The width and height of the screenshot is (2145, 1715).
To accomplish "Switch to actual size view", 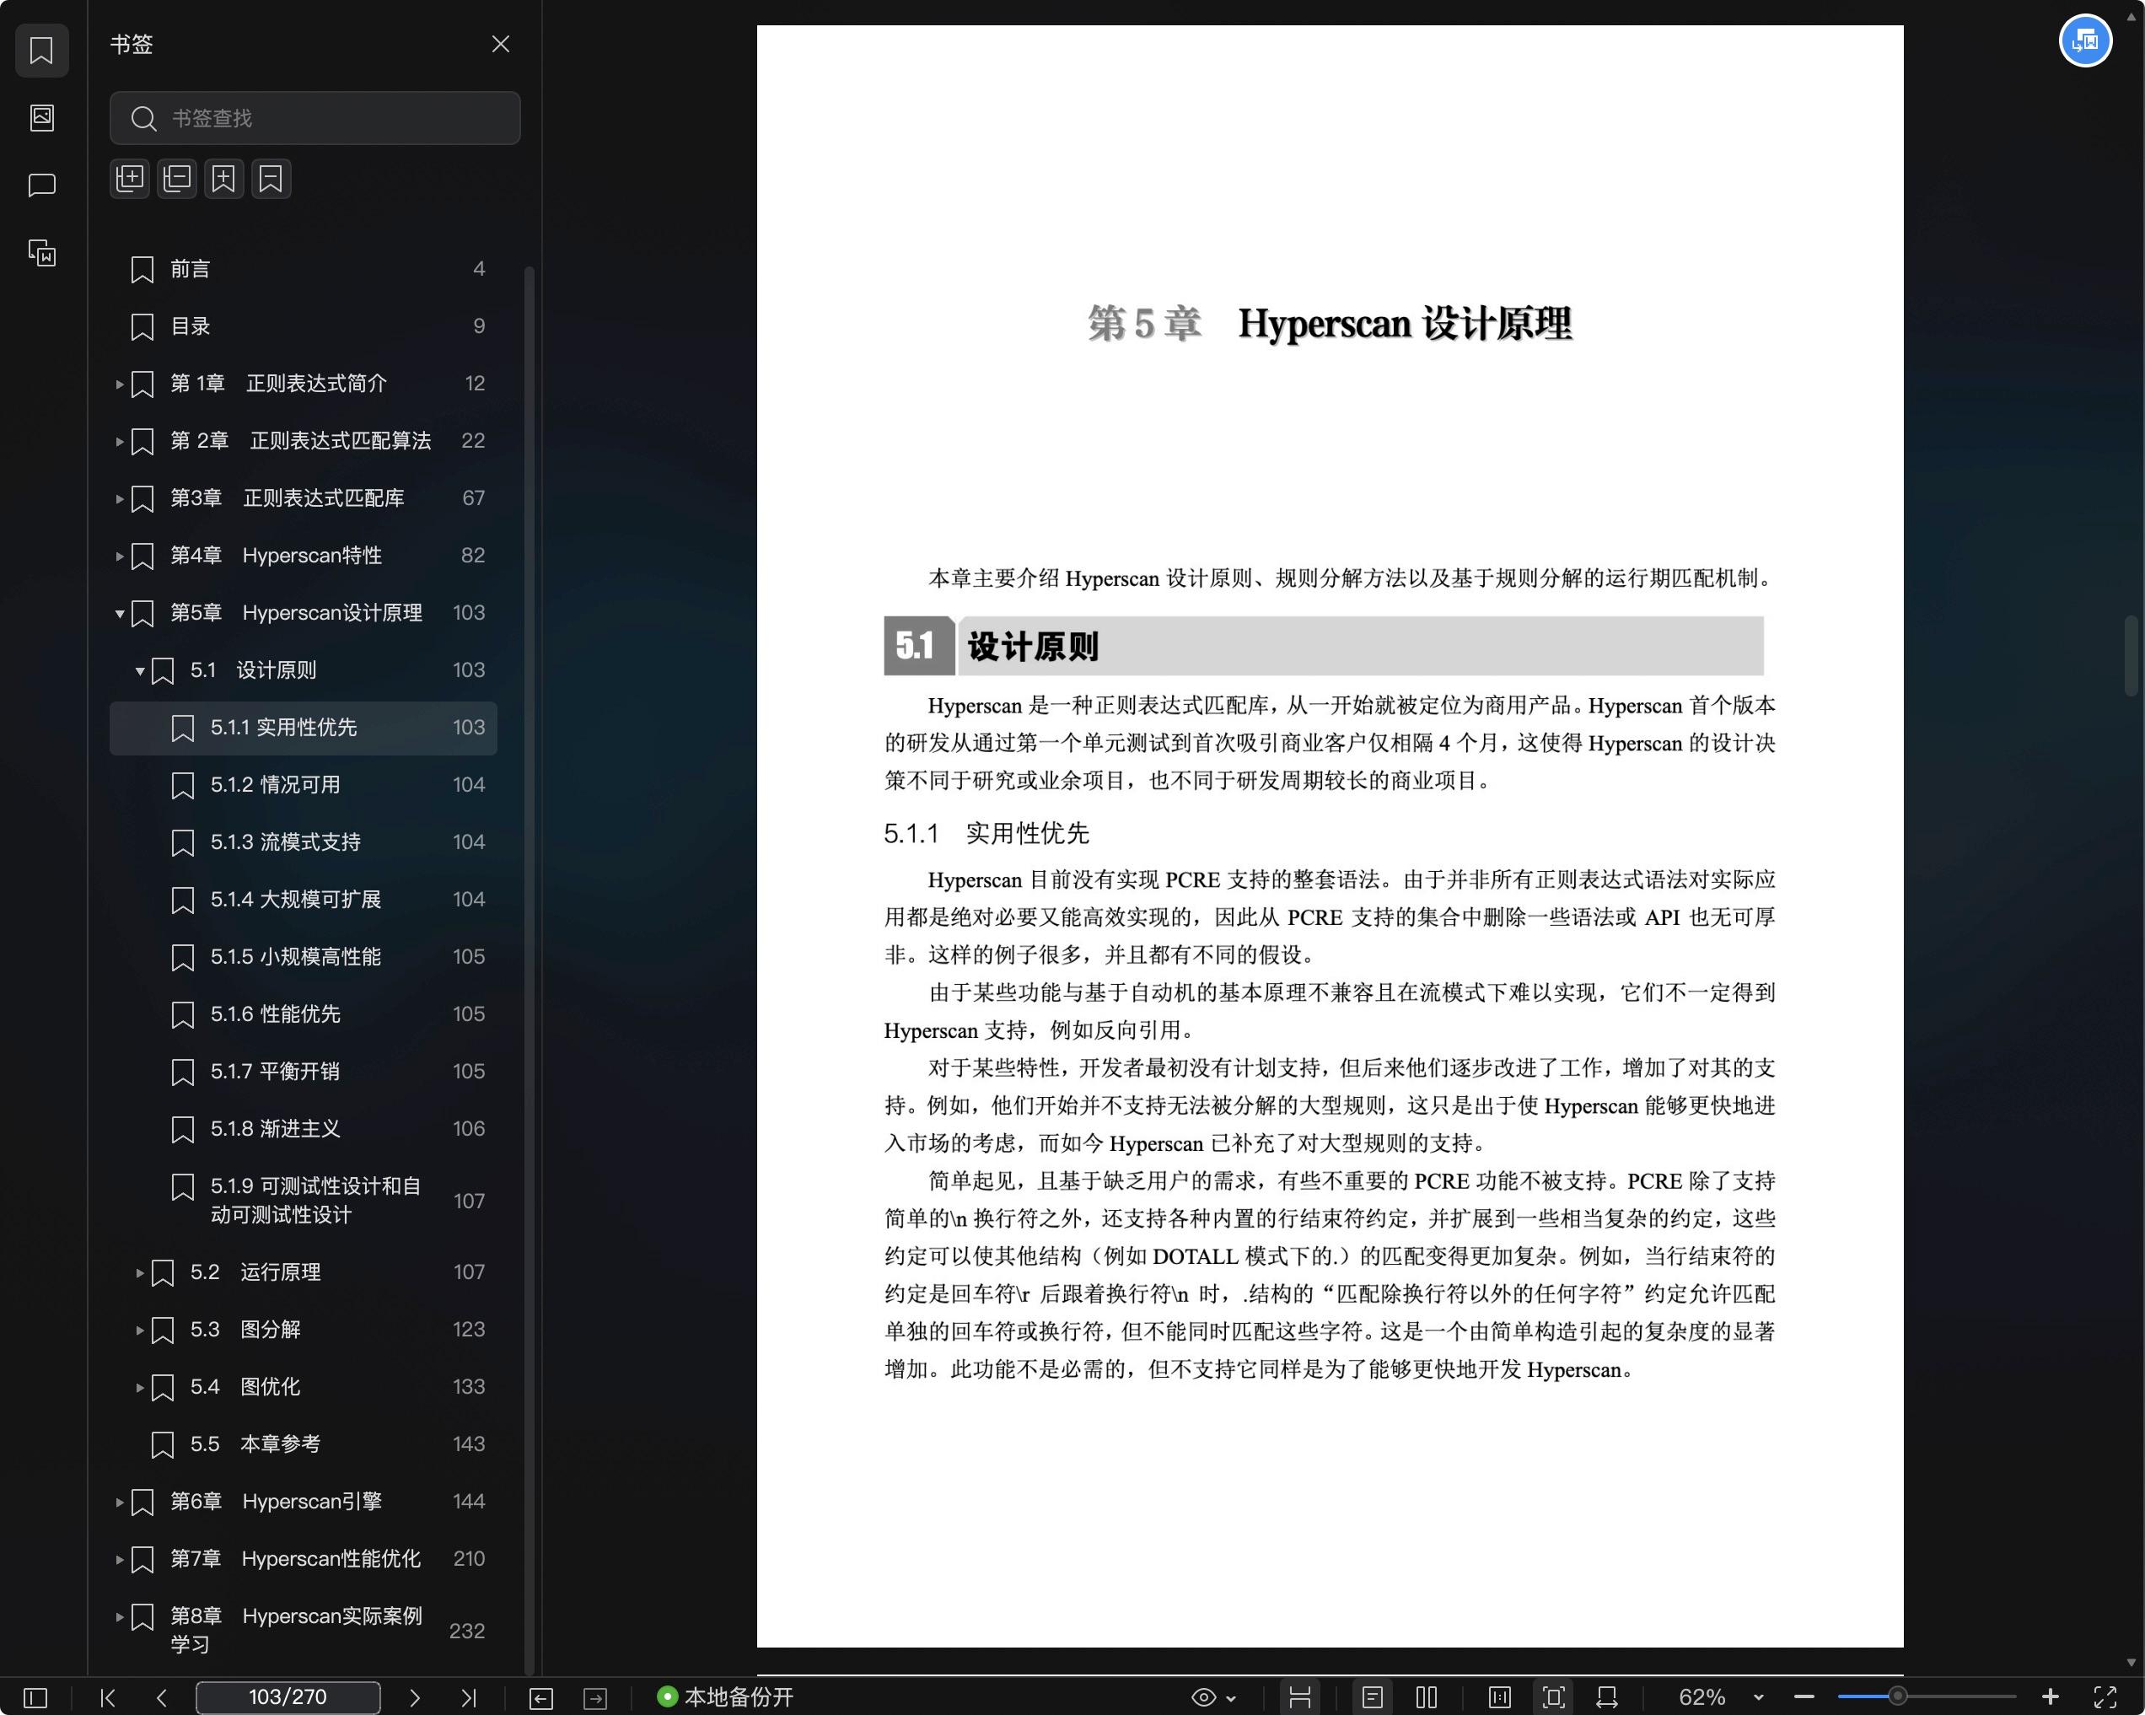I will 1499,1697.
